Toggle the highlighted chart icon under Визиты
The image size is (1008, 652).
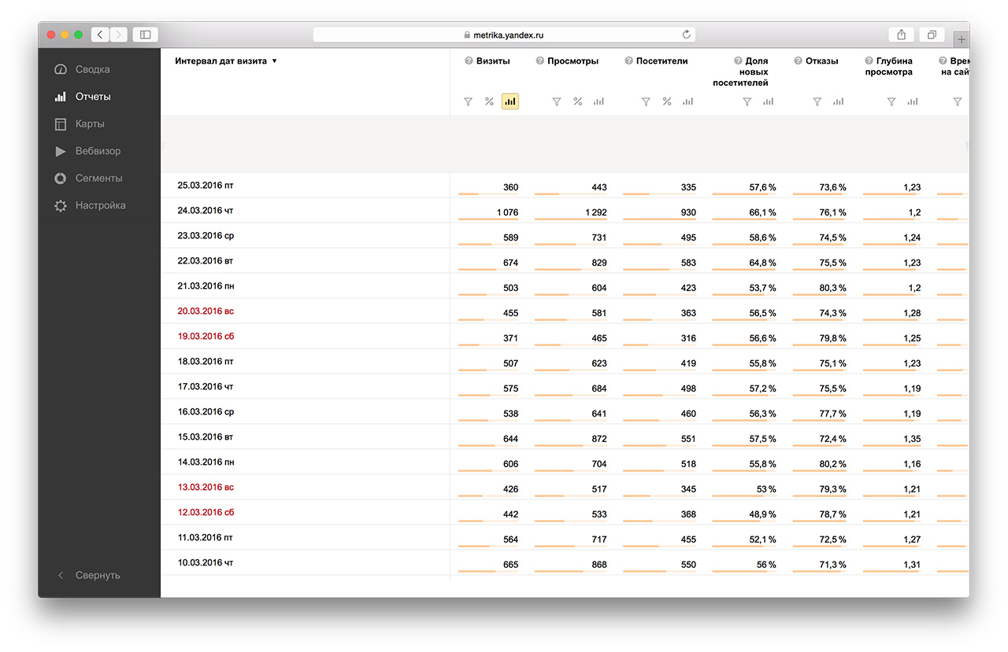(510, 101)
